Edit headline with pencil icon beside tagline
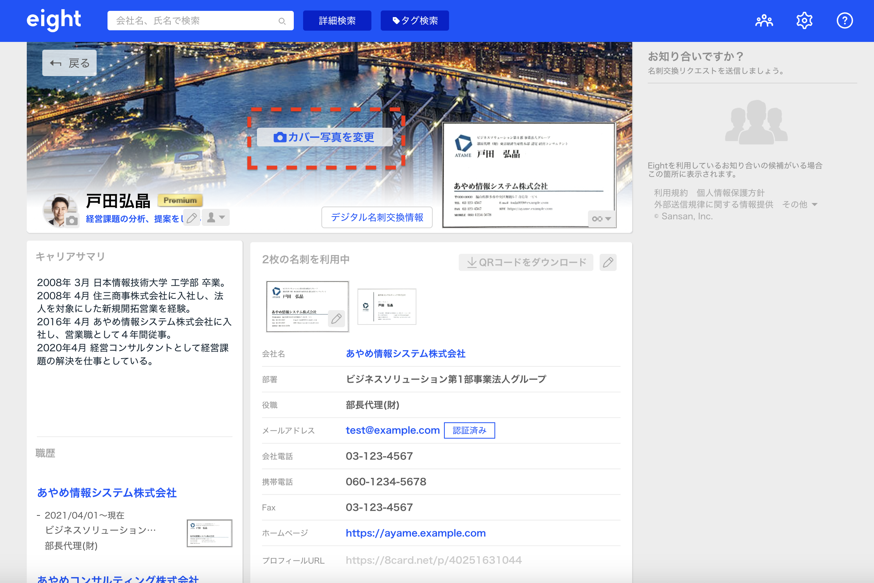This screenshot has height=583, width=874. click(x=191, y=218)
